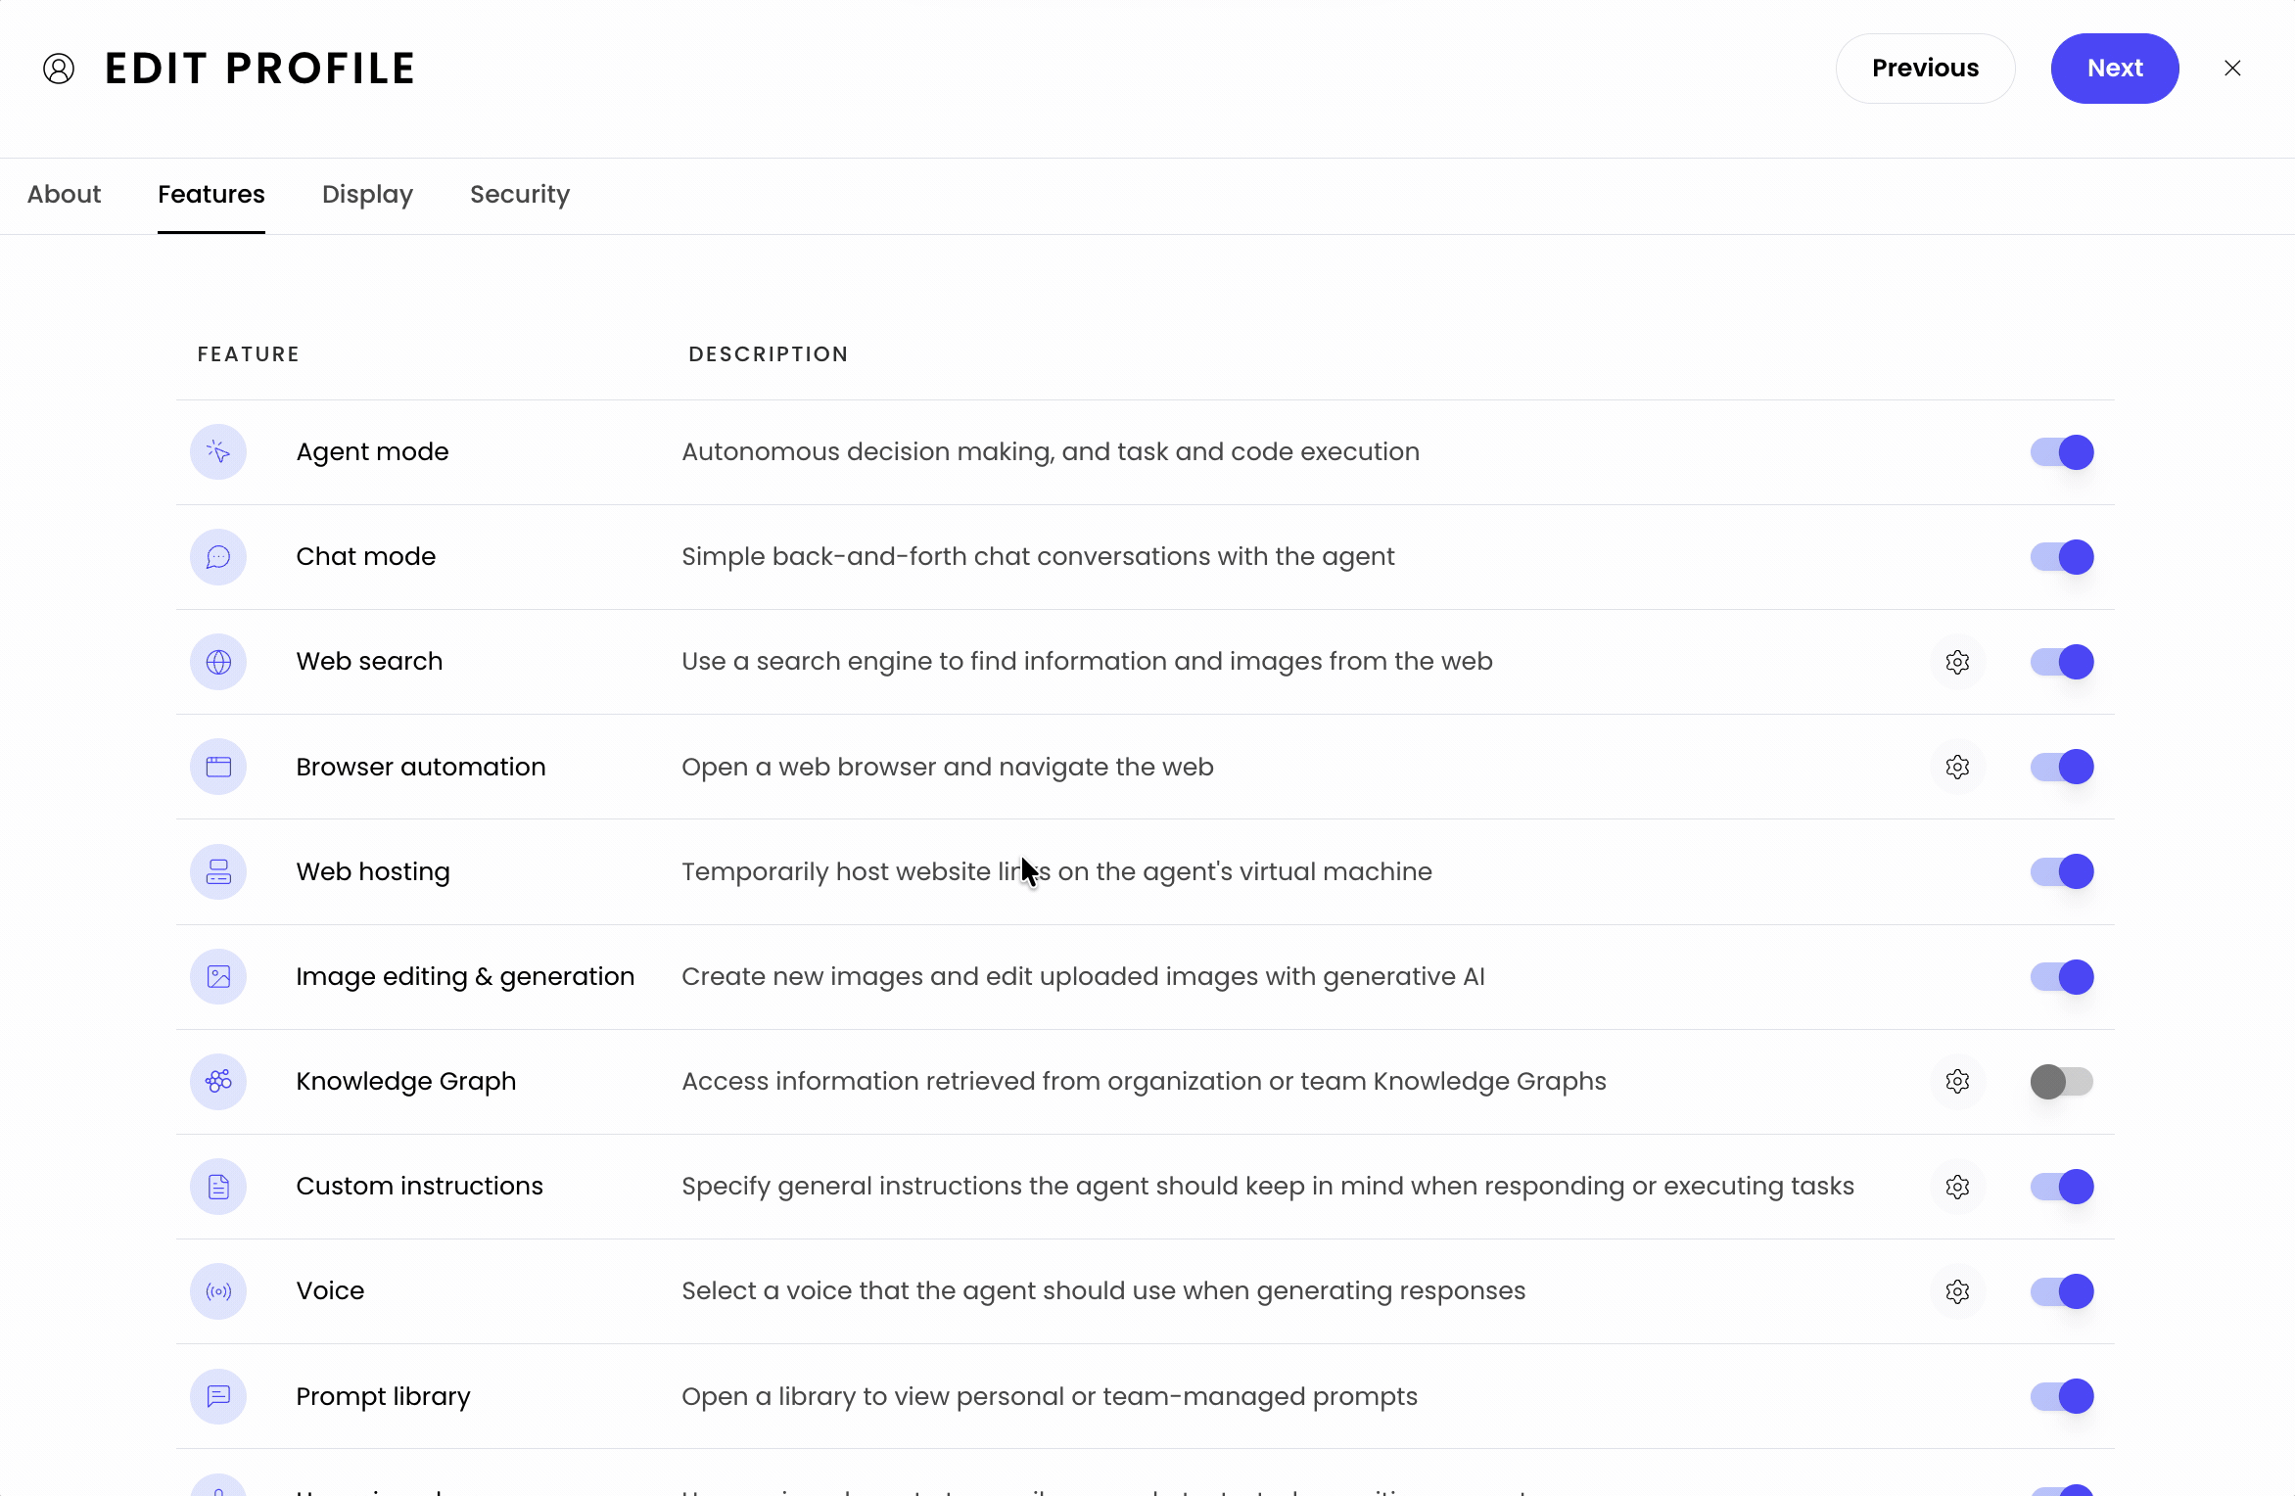Click the Knowledge Graph nodes icon
Screen dimensions: 2295x1496
coord(218,1081)
